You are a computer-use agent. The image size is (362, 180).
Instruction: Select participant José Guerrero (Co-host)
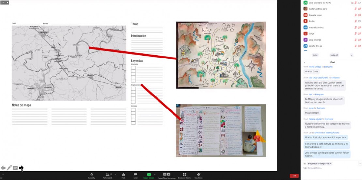[x=332, y=3]
